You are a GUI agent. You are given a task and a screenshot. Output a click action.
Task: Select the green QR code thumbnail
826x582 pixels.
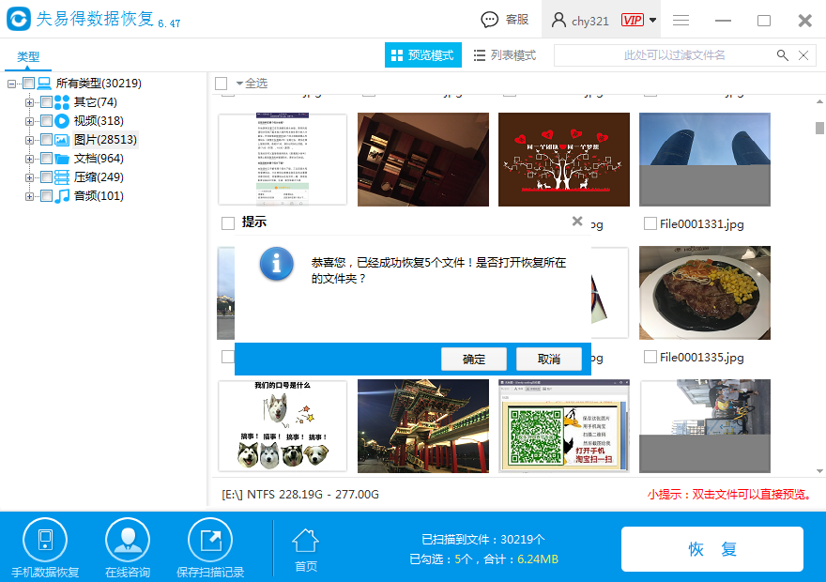point(564,425)
